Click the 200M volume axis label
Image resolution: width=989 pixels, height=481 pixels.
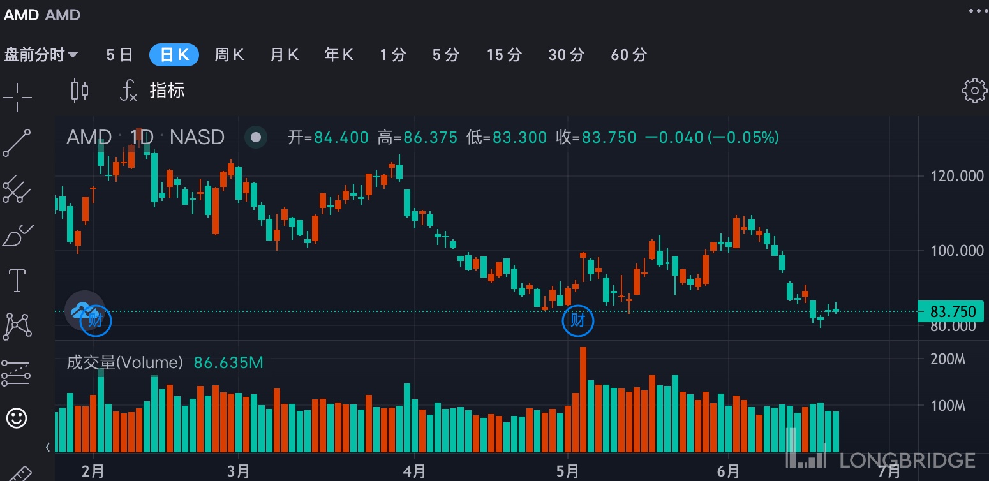point(948,360)
